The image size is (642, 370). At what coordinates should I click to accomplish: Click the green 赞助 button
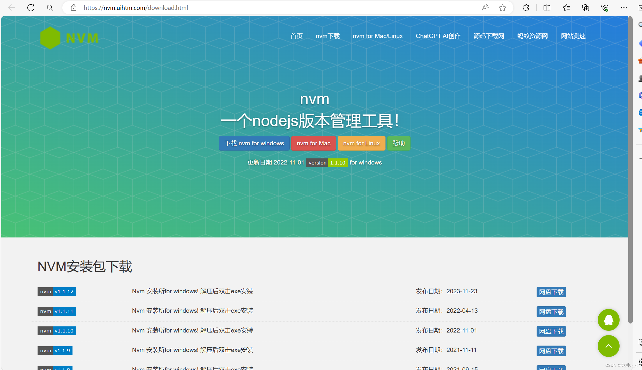[399, 143]
